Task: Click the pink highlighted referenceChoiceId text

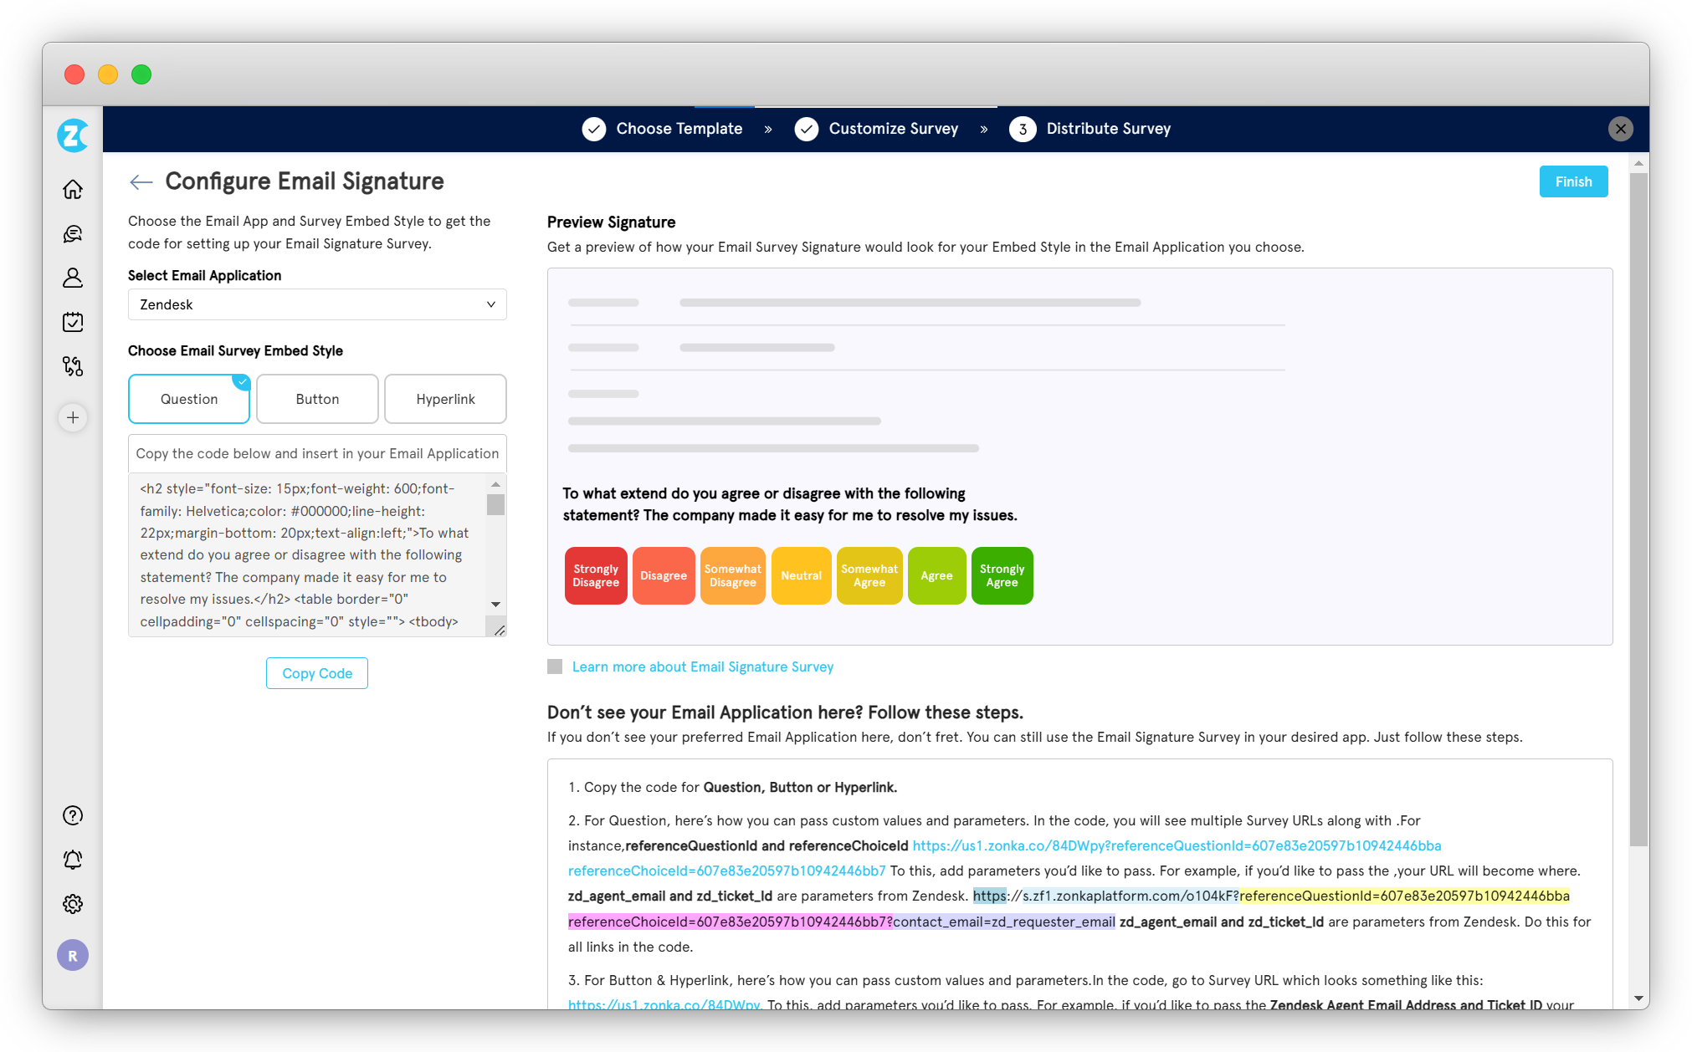Action: pyautogui.click(x=730, y=922)
